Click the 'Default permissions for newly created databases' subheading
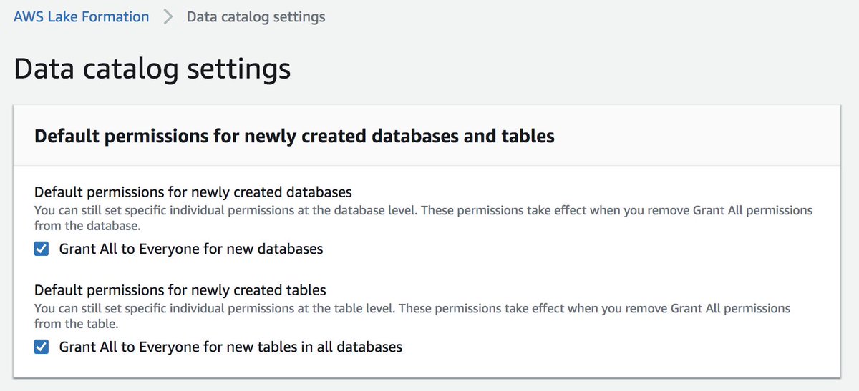859x391 pixels. [x=193, y=192]
